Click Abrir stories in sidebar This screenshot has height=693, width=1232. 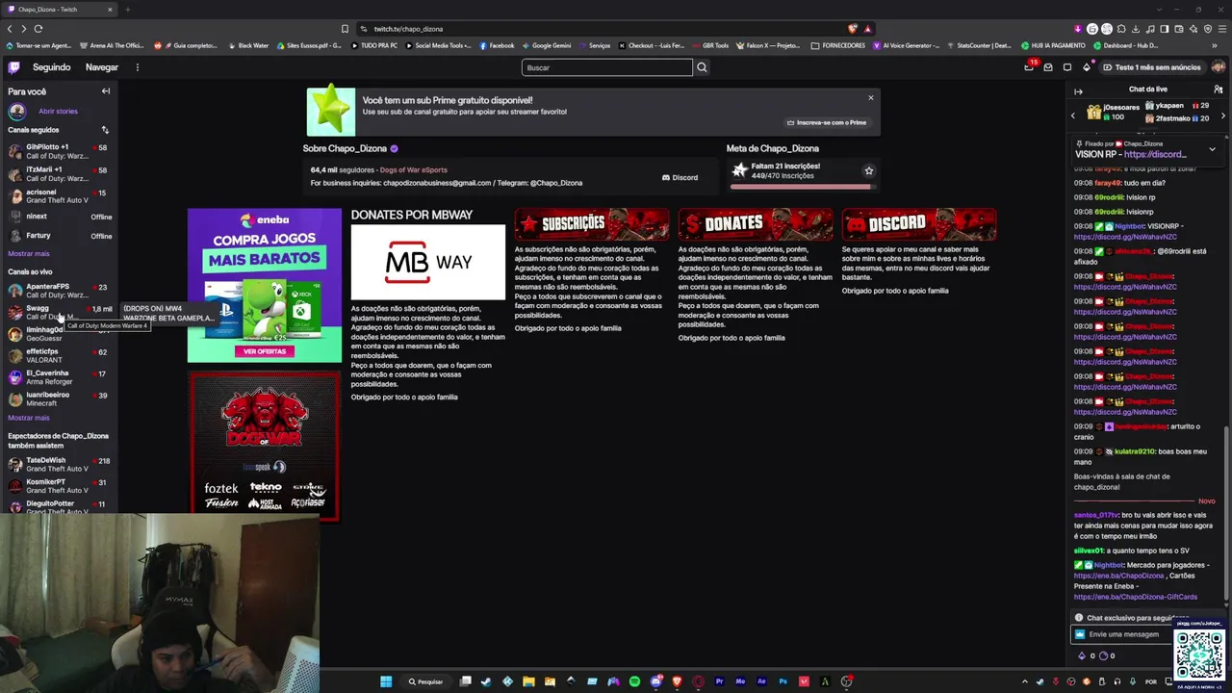[58, 111]
